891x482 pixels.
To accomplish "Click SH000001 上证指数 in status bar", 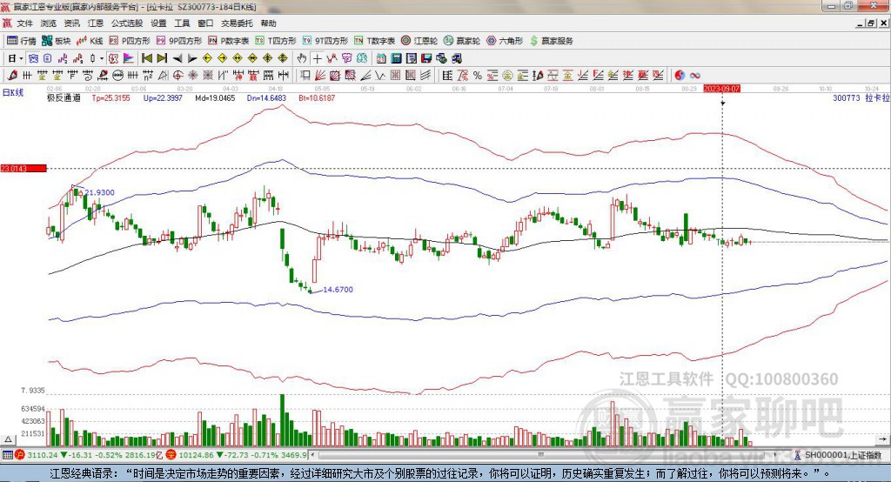I will click(842, 455).
